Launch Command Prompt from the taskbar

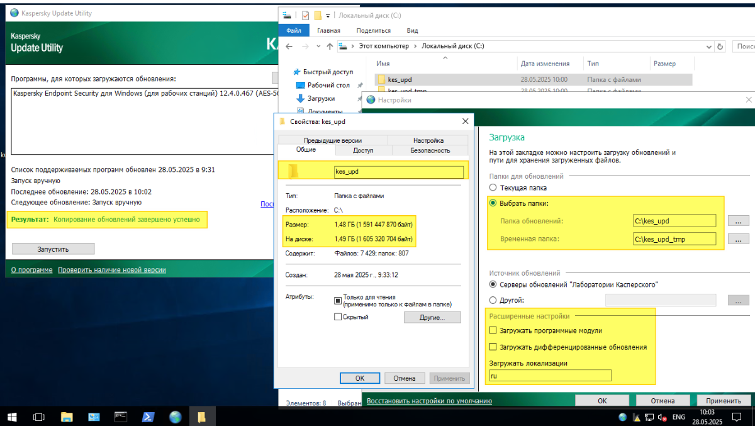[121, 417]
